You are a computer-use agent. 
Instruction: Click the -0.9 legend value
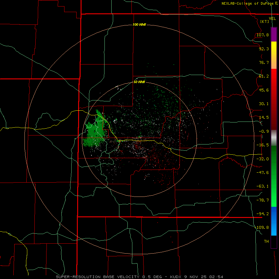click(x=264, y=131)
